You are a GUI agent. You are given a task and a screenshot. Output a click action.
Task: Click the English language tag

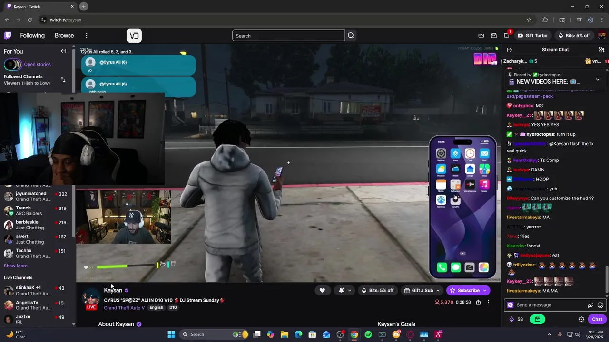[x=156, y=308]
